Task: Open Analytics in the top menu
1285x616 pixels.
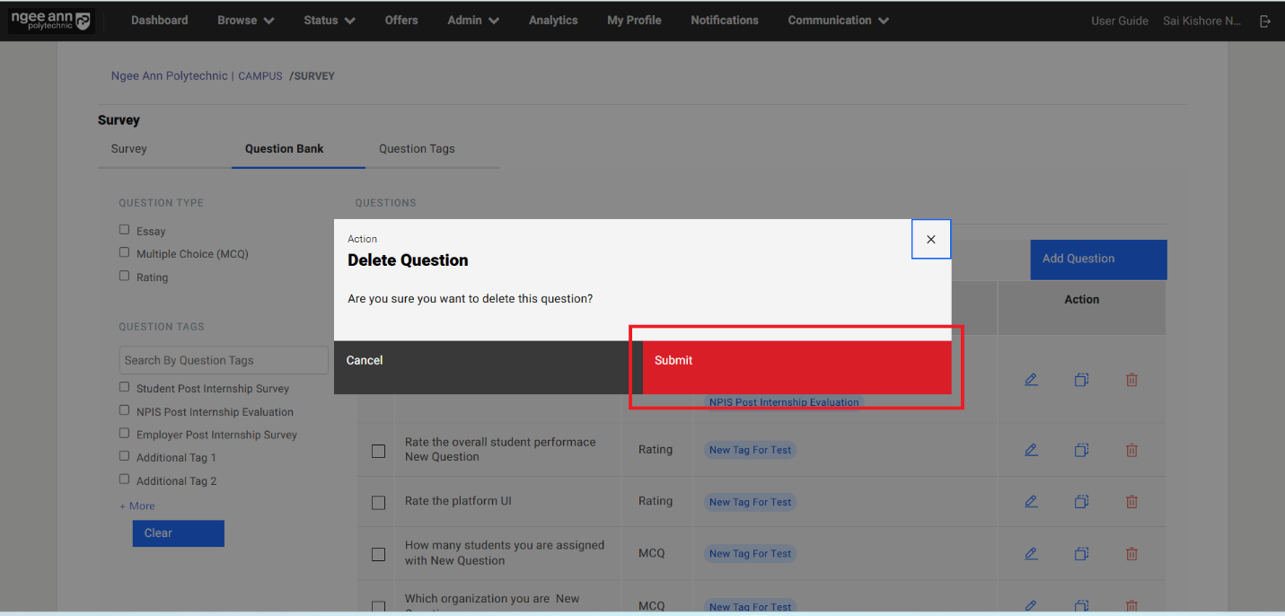Action: coord(553,21)
